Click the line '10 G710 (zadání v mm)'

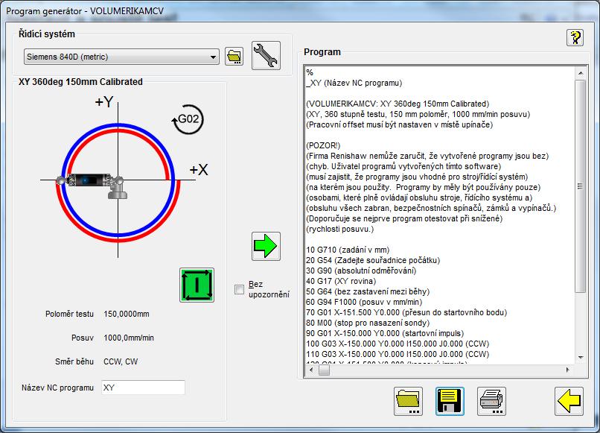(348, 250)
